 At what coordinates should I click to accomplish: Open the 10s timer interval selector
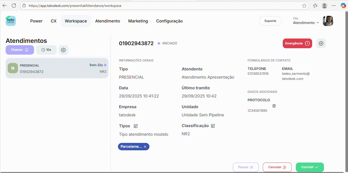46,50
